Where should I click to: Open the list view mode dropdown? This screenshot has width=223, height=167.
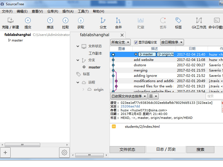[153, 96]
